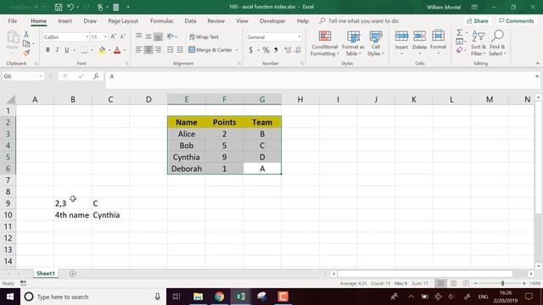Apply Accounting dollar number format
This screenshot has height=305, width=543.
pos(251,50)
